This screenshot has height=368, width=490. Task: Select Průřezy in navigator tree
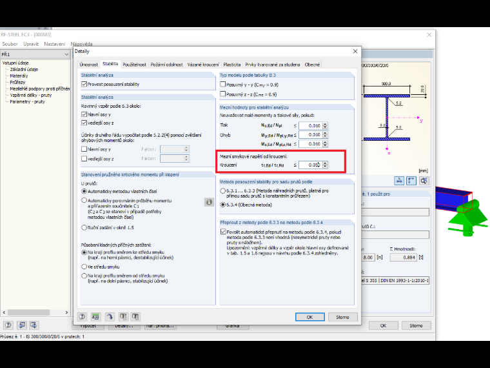click(17, 82)
